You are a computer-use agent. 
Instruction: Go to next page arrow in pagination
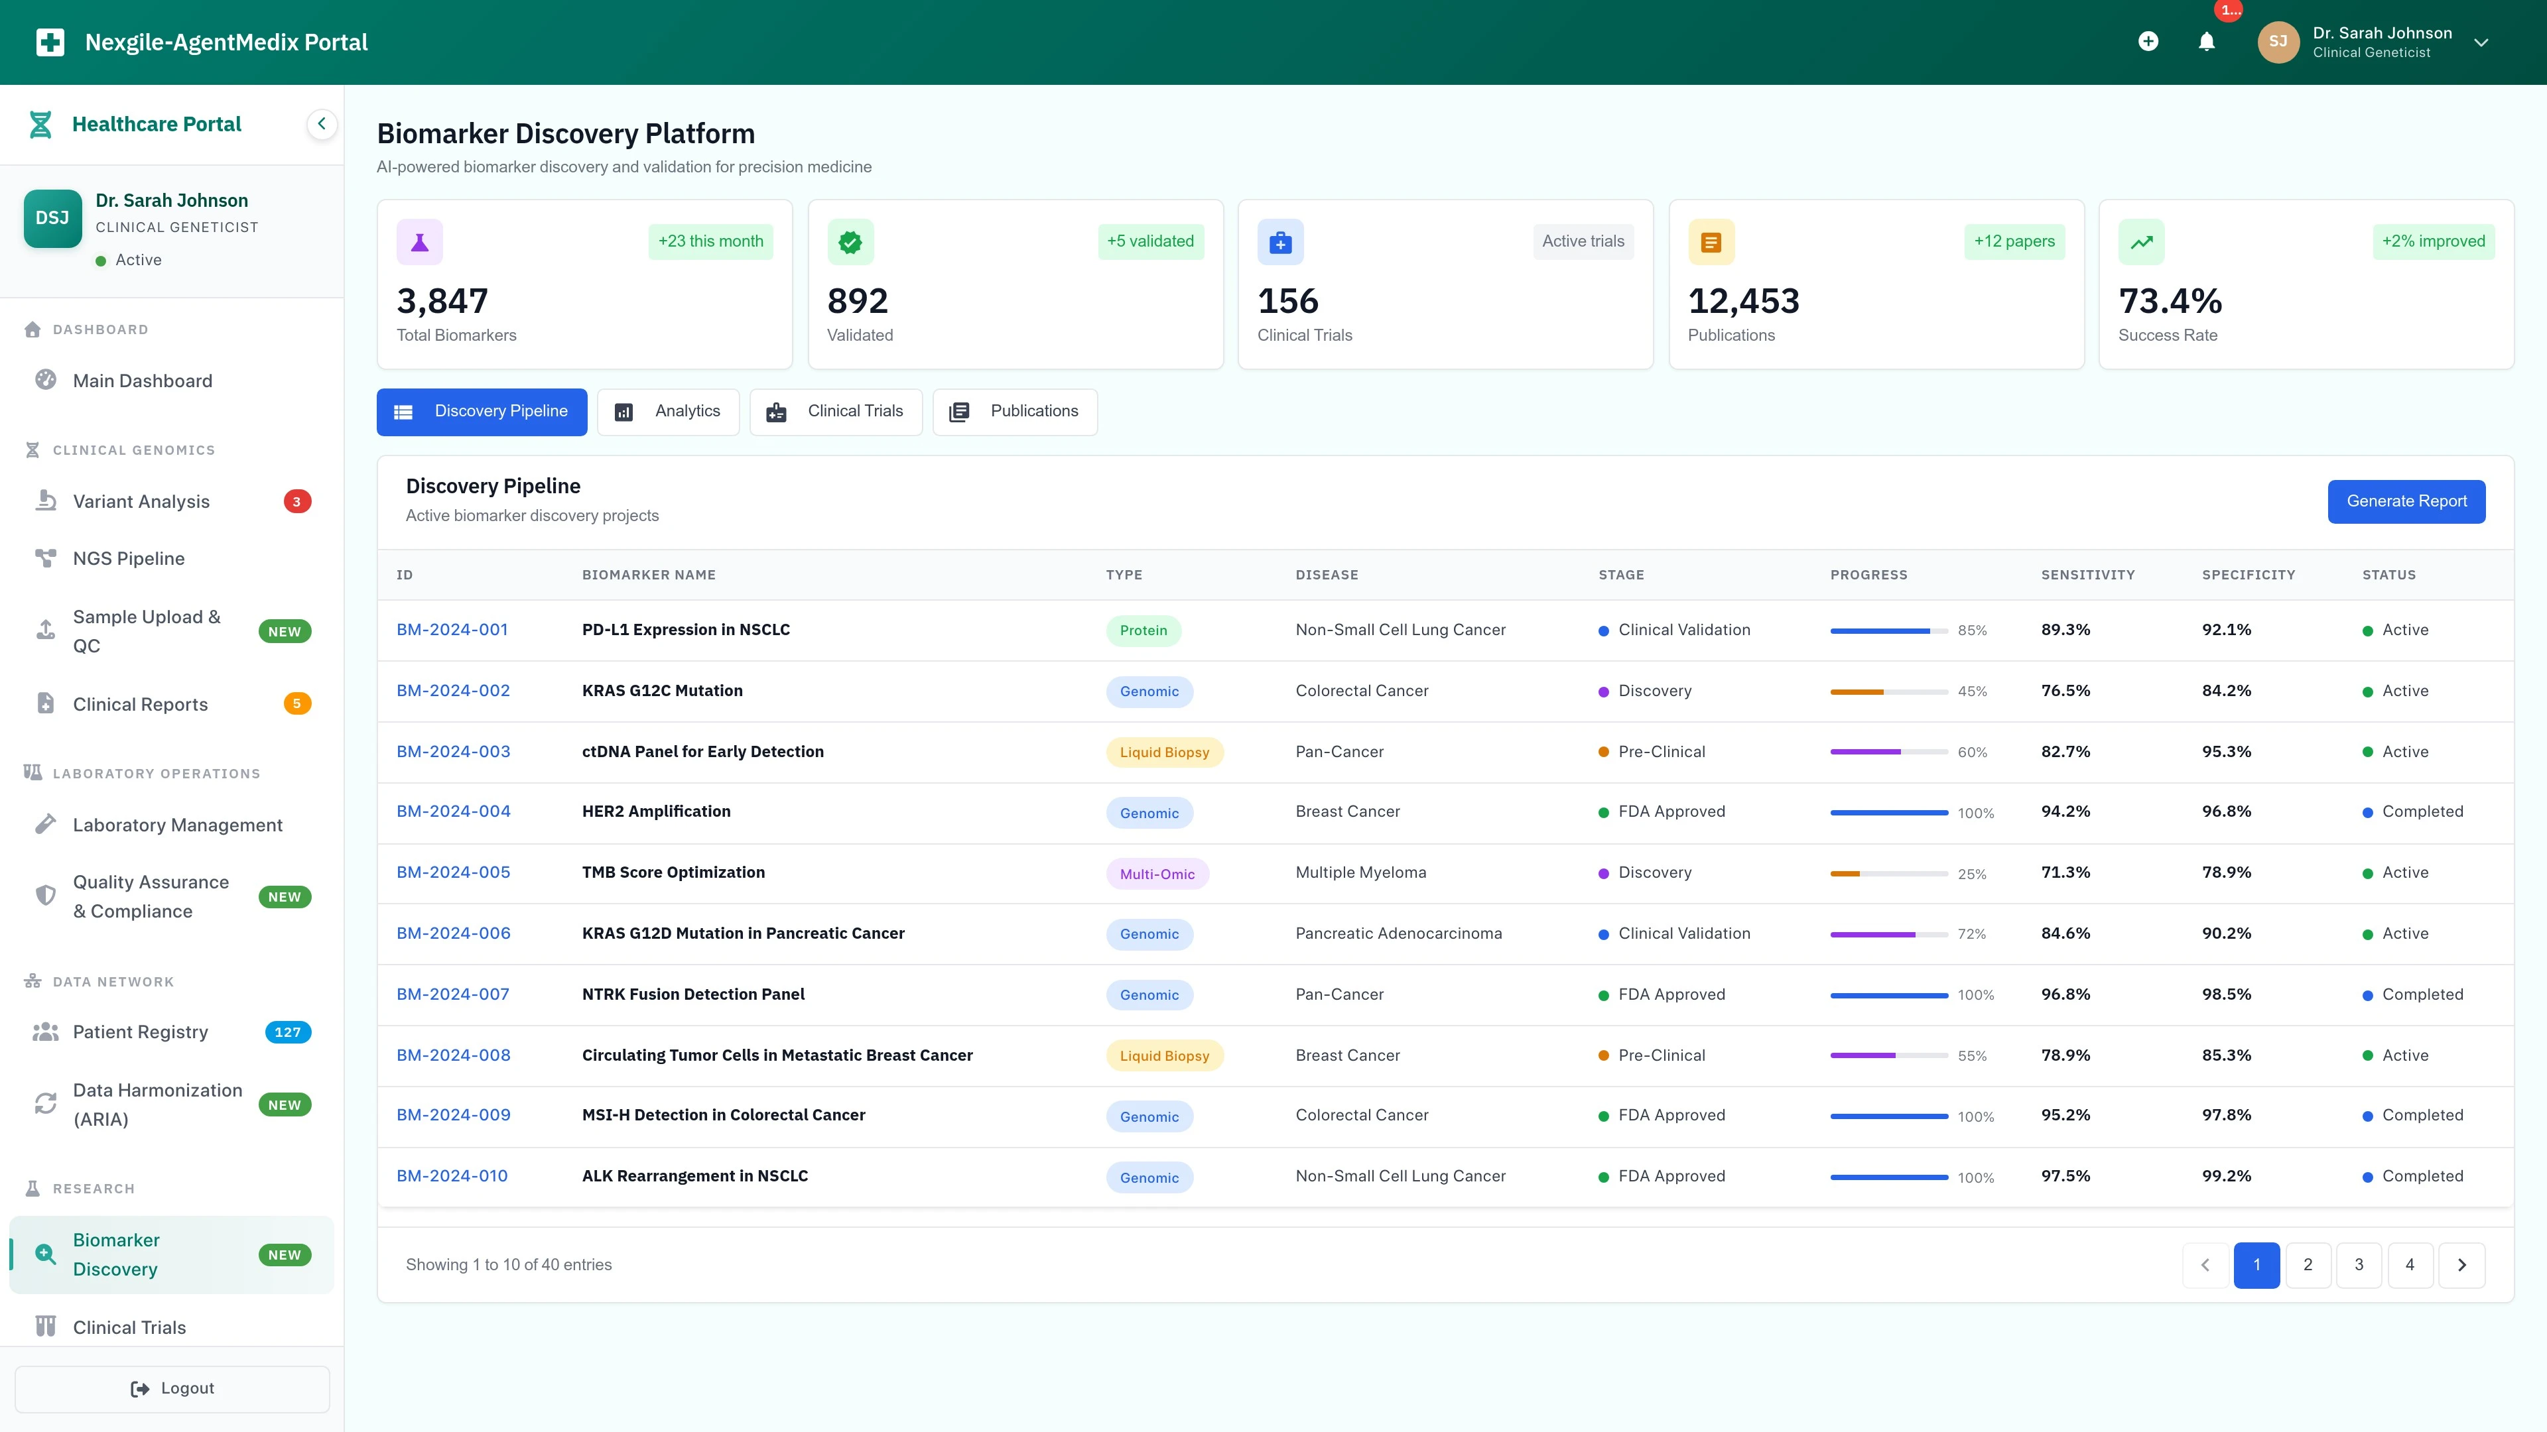click(2461, 1265)
